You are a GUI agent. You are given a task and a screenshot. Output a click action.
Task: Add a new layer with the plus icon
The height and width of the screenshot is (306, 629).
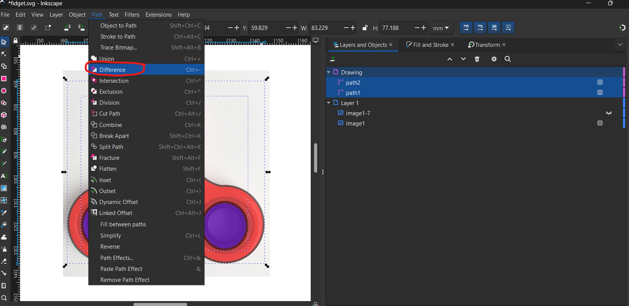332,59
